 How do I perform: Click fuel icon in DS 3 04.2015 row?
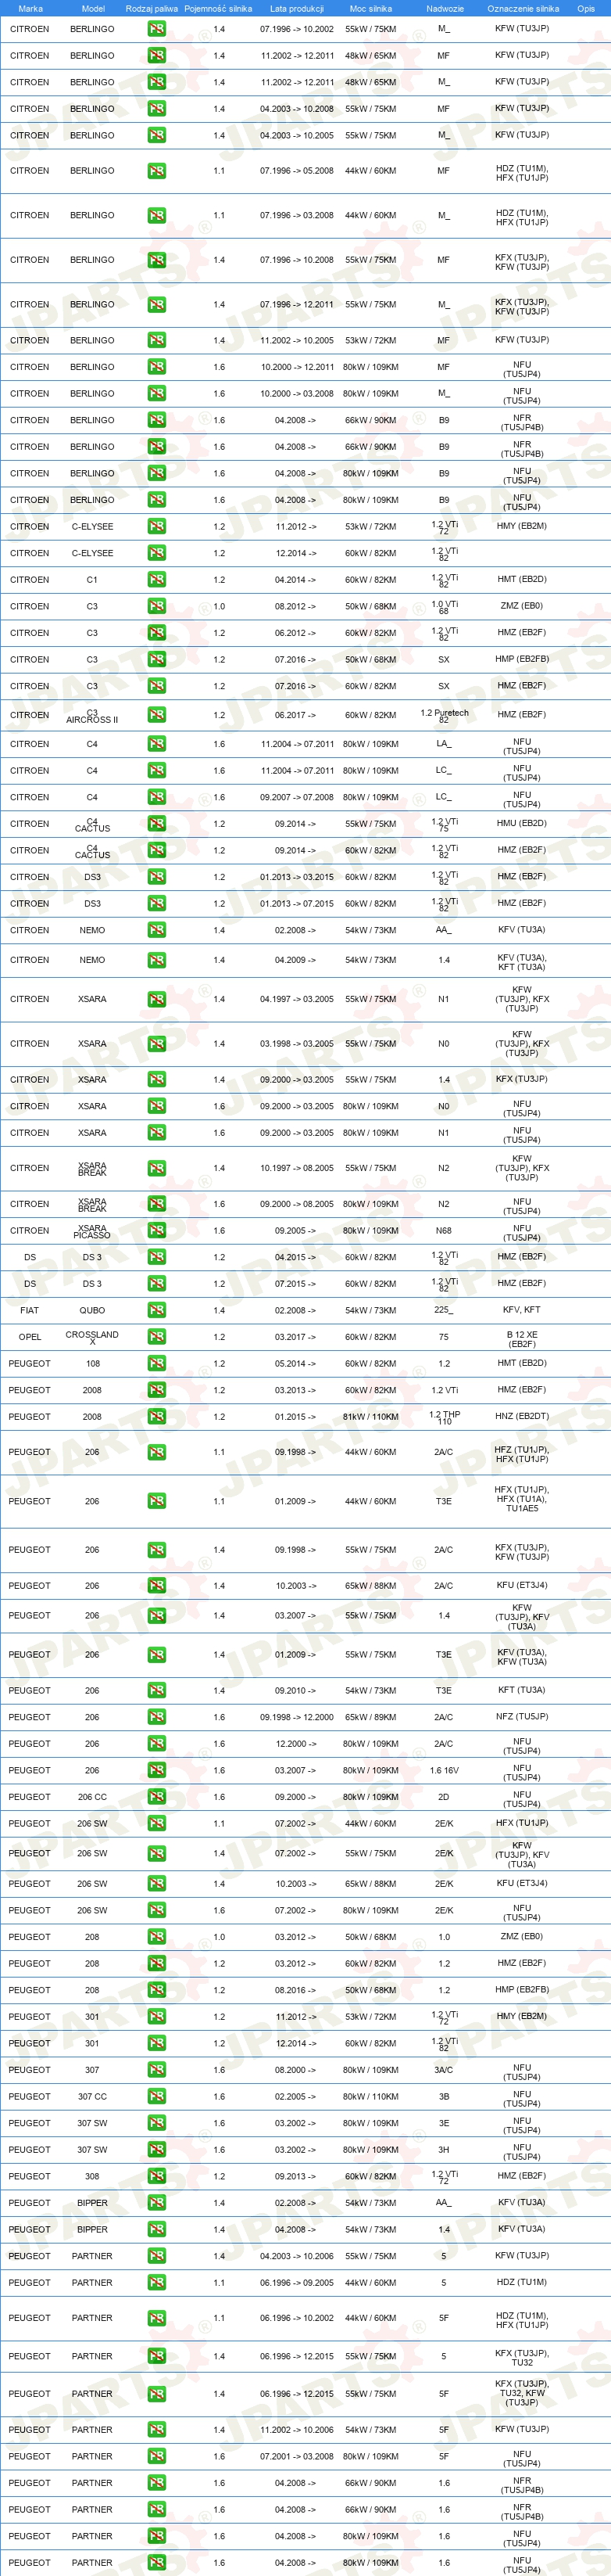pyautogui.click(x=157, y=1257)
